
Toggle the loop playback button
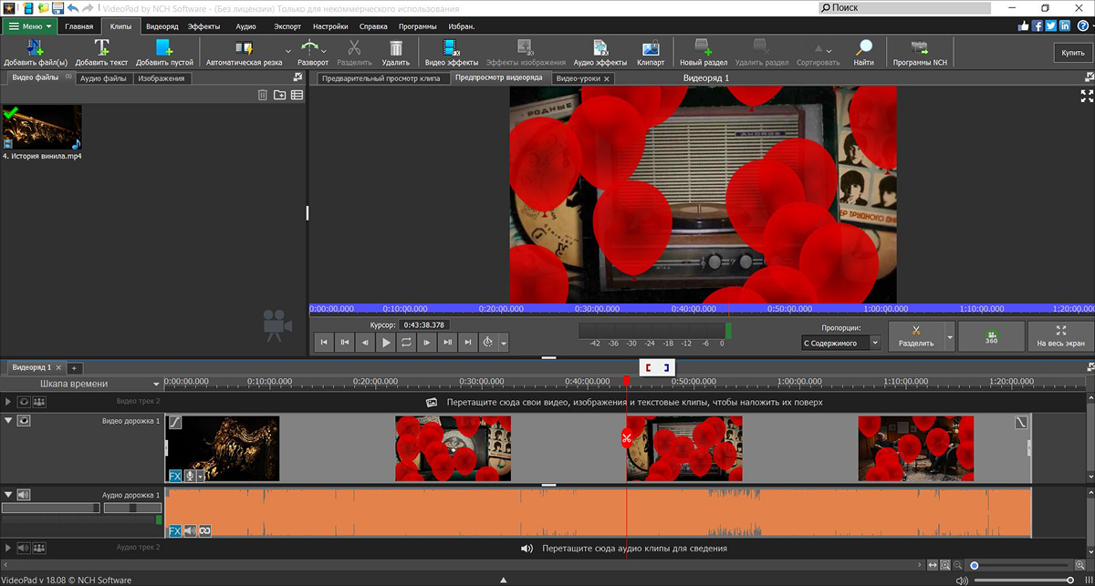pyautogui.click(x=406, y=343)
